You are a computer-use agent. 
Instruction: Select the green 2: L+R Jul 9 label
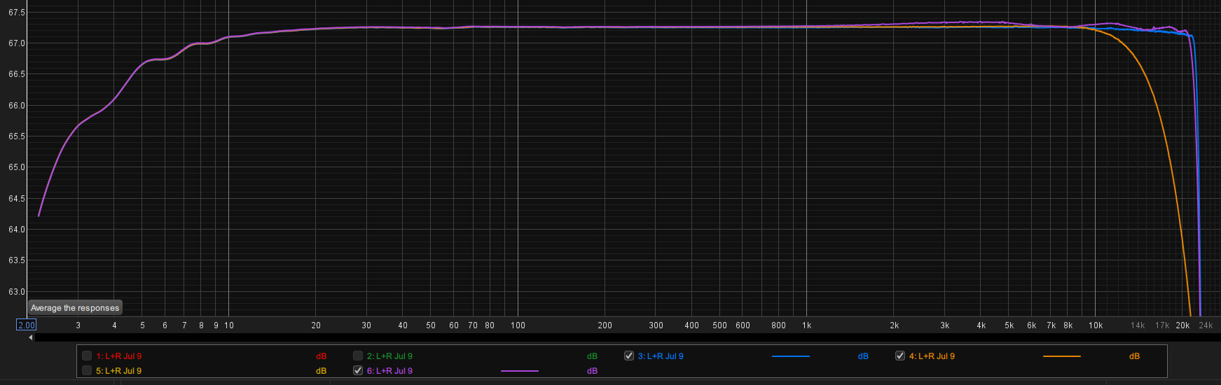389,356
